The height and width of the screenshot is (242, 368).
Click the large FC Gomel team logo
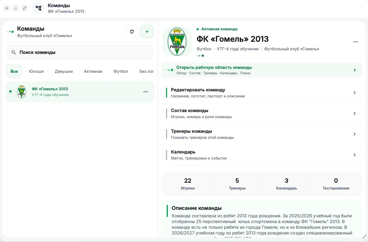click(177, 42)
